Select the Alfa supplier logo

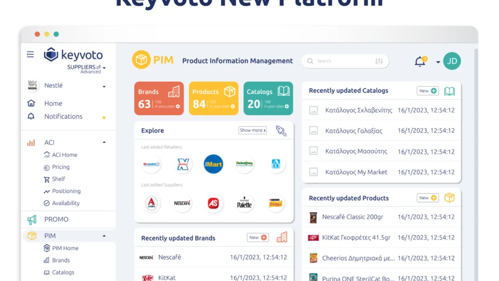152,203
